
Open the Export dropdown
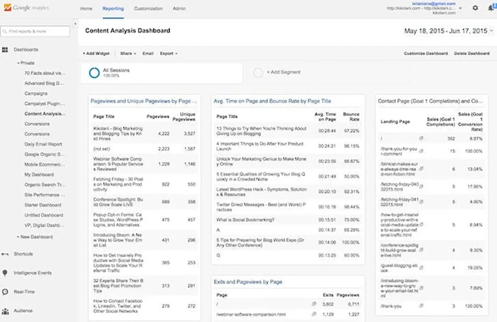(170, 53)
